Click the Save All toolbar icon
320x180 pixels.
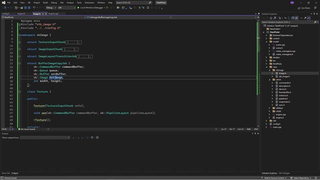click(29, 8)
